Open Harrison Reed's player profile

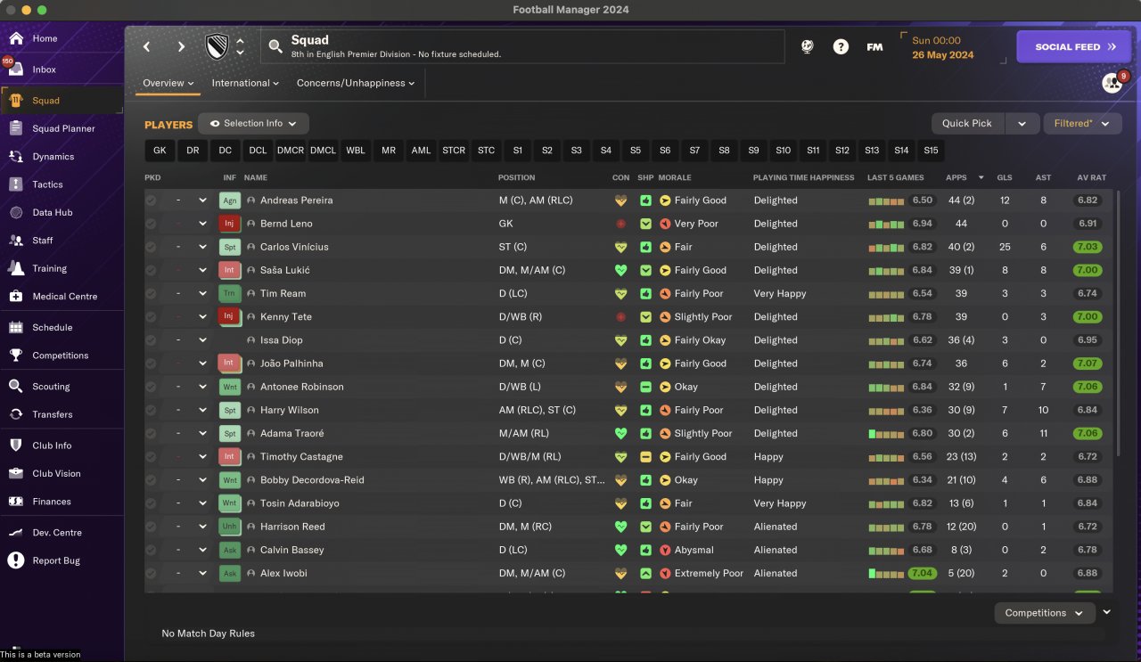point(292,527)
